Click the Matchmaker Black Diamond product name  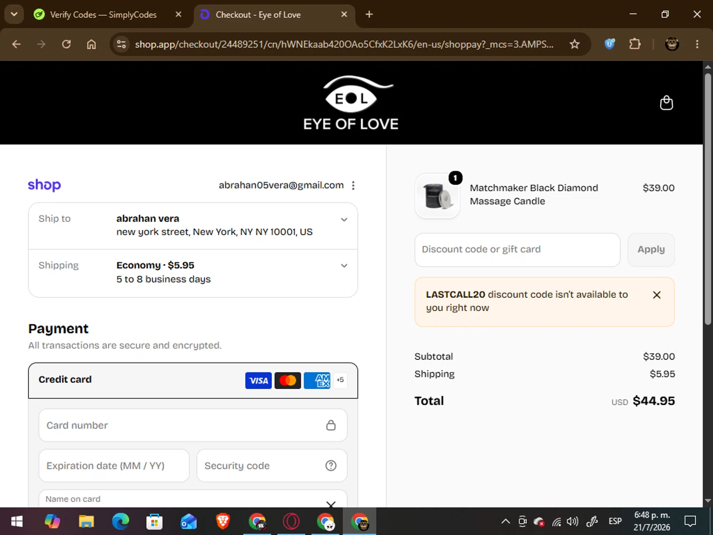pos(534,195)
